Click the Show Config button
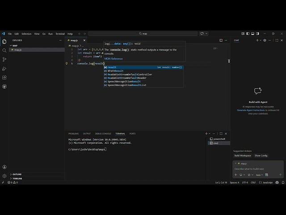The width and height of the screenshot is (286, 215). [x=261, y=155]
